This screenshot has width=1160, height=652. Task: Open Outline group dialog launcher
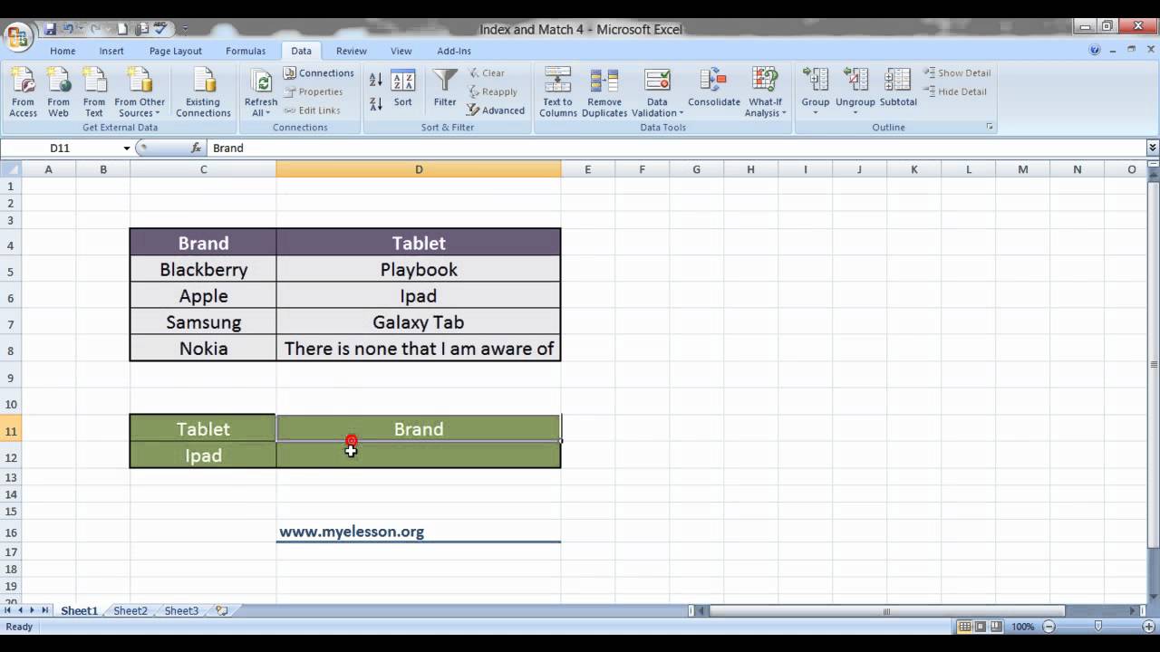[x=990, y=128]
